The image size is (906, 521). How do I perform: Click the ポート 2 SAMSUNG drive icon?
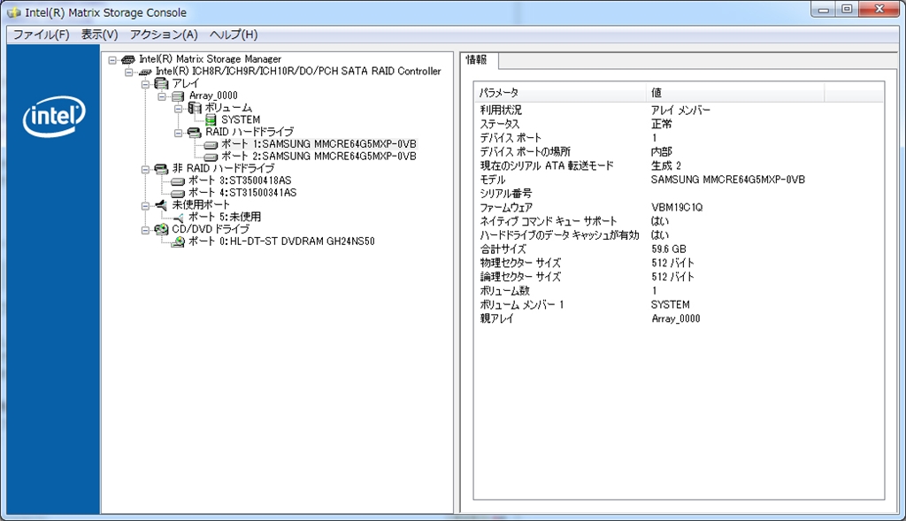click(x=211, y=157)
